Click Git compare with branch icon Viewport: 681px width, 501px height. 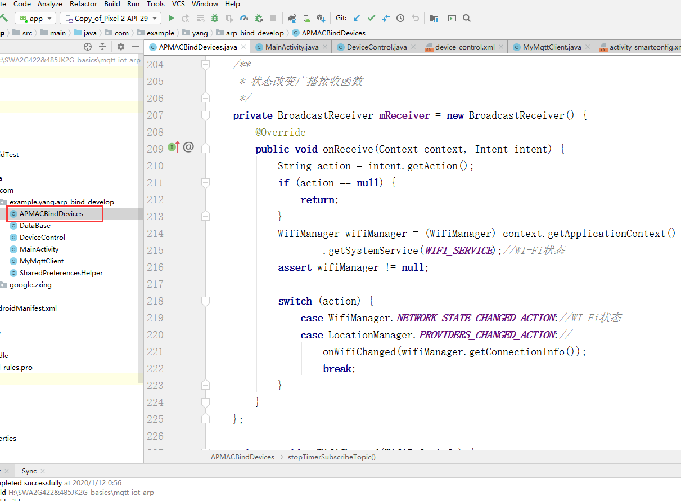click(386, 18)
